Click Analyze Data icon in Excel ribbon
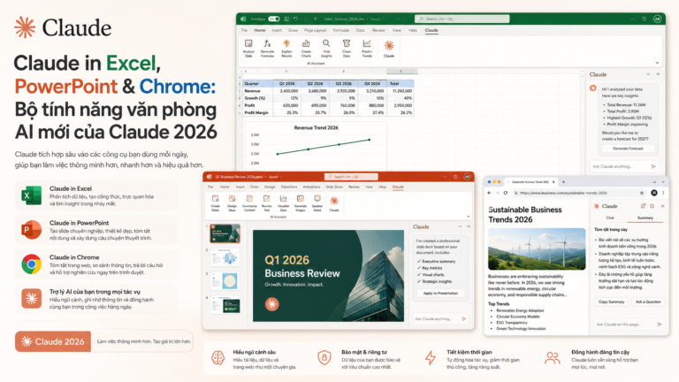 click(x=248, y=43)
